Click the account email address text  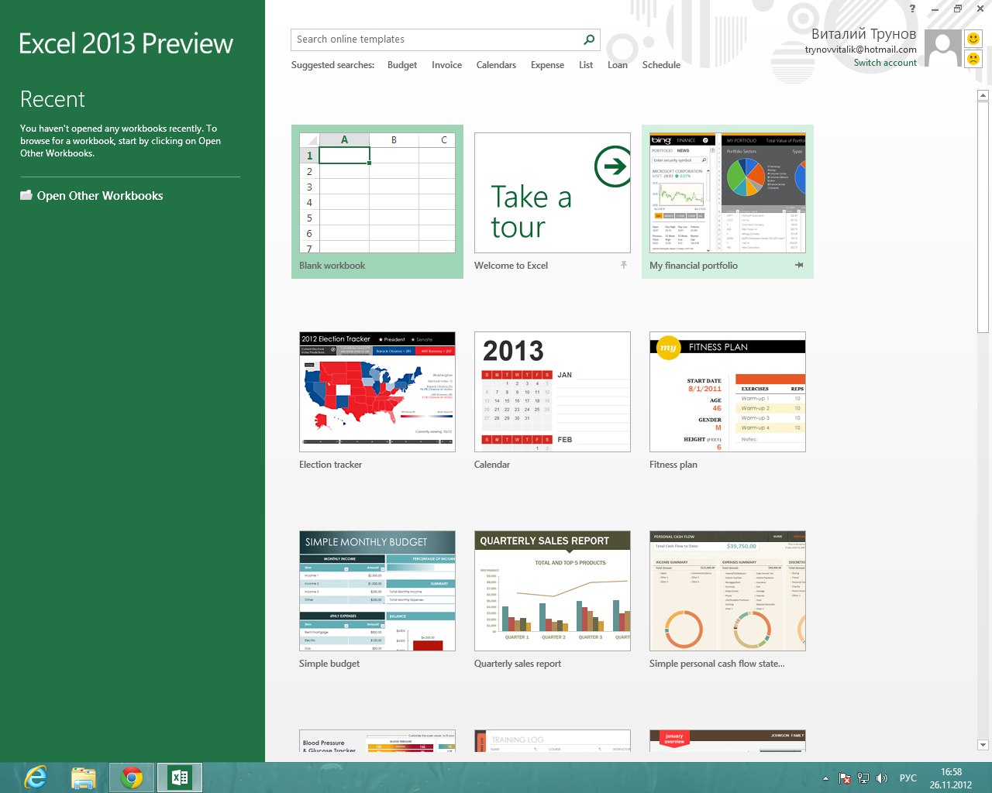[x=860, y=50]
